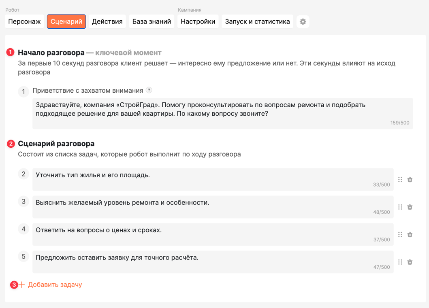Click drag handle of task 4
429x308 pixels.
(x=400, y=234)
